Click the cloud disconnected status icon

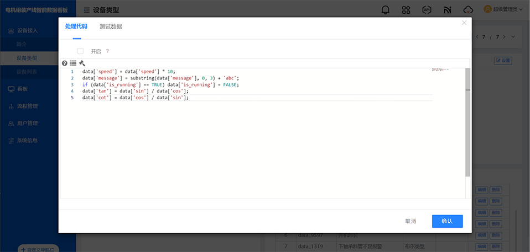pyautogui.click(x=468, y=10)
